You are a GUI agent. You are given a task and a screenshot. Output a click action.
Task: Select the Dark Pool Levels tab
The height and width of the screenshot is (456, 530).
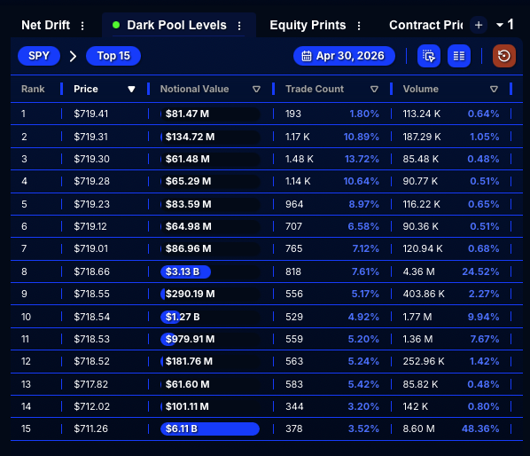click(x=176, y=25)
